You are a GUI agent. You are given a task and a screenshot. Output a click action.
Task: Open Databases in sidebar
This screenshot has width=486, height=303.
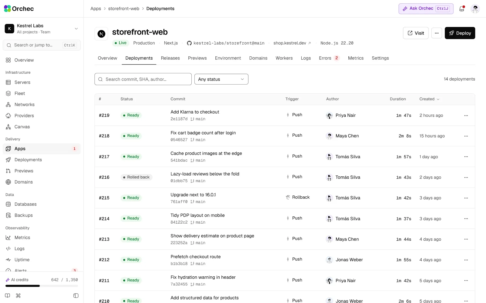click(42, 204)
